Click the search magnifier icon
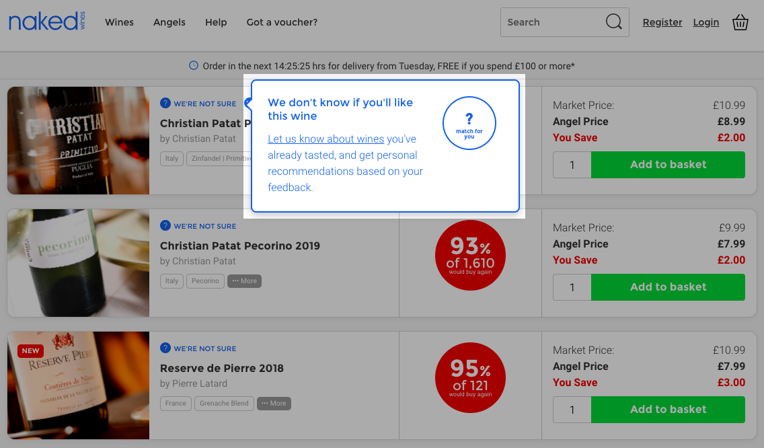764x448 pixels. 613,22
